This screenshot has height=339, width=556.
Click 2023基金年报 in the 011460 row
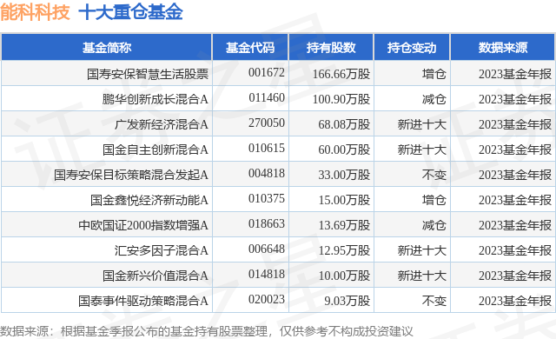click(x=515, y=99)
